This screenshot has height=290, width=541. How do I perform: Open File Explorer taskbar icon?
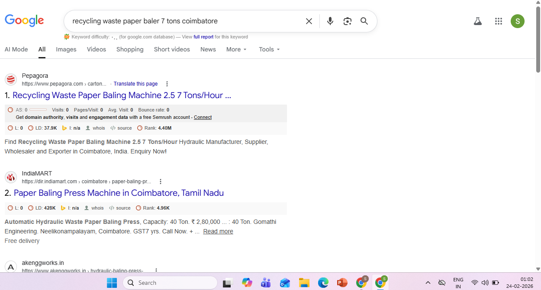point(304,283)
